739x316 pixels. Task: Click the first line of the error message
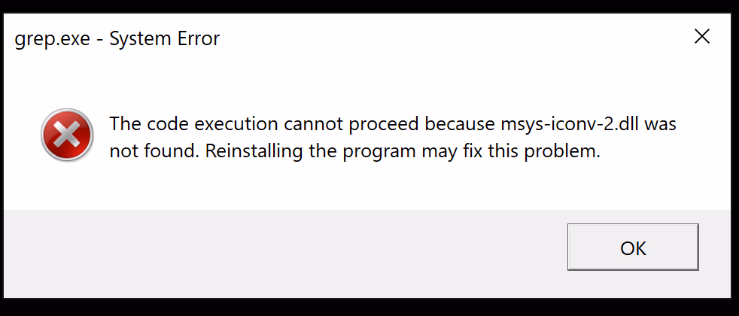[x=391, y=124]
